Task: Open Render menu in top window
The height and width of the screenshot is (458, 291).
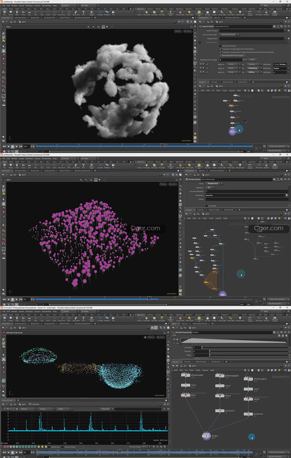Action: [x=15, y=6]
